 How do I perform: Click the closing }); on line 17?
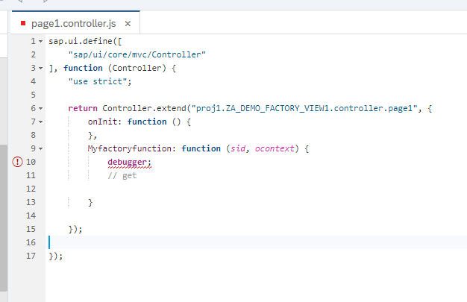pyautogui.click(x=56, y=256)
